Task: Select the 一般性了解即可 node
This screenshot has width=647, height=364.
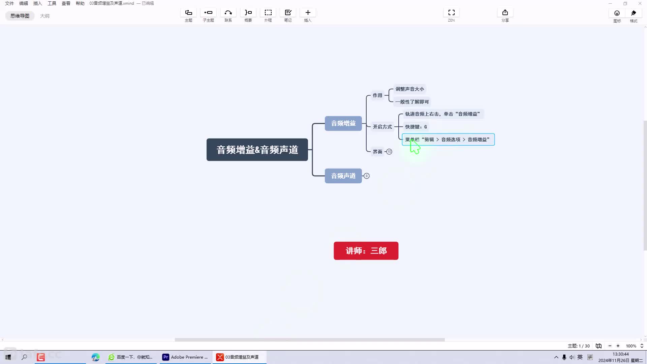Action: 412,102
